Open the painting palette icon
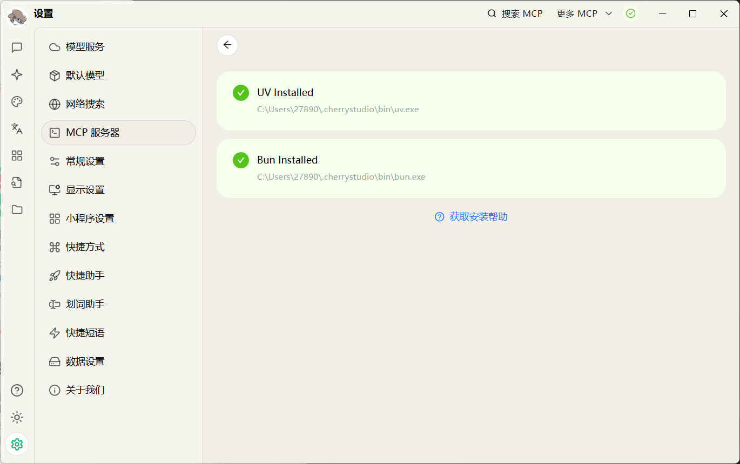740x464 pixels. tap(17, 101)
